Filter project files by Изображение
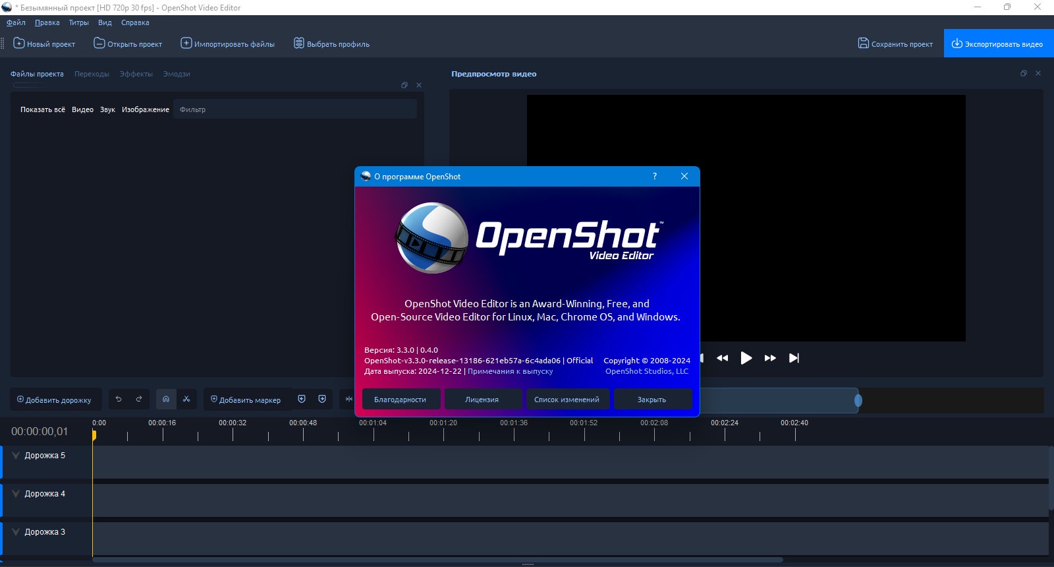This screenshot has height=567, width=1054. click(146, 109)
